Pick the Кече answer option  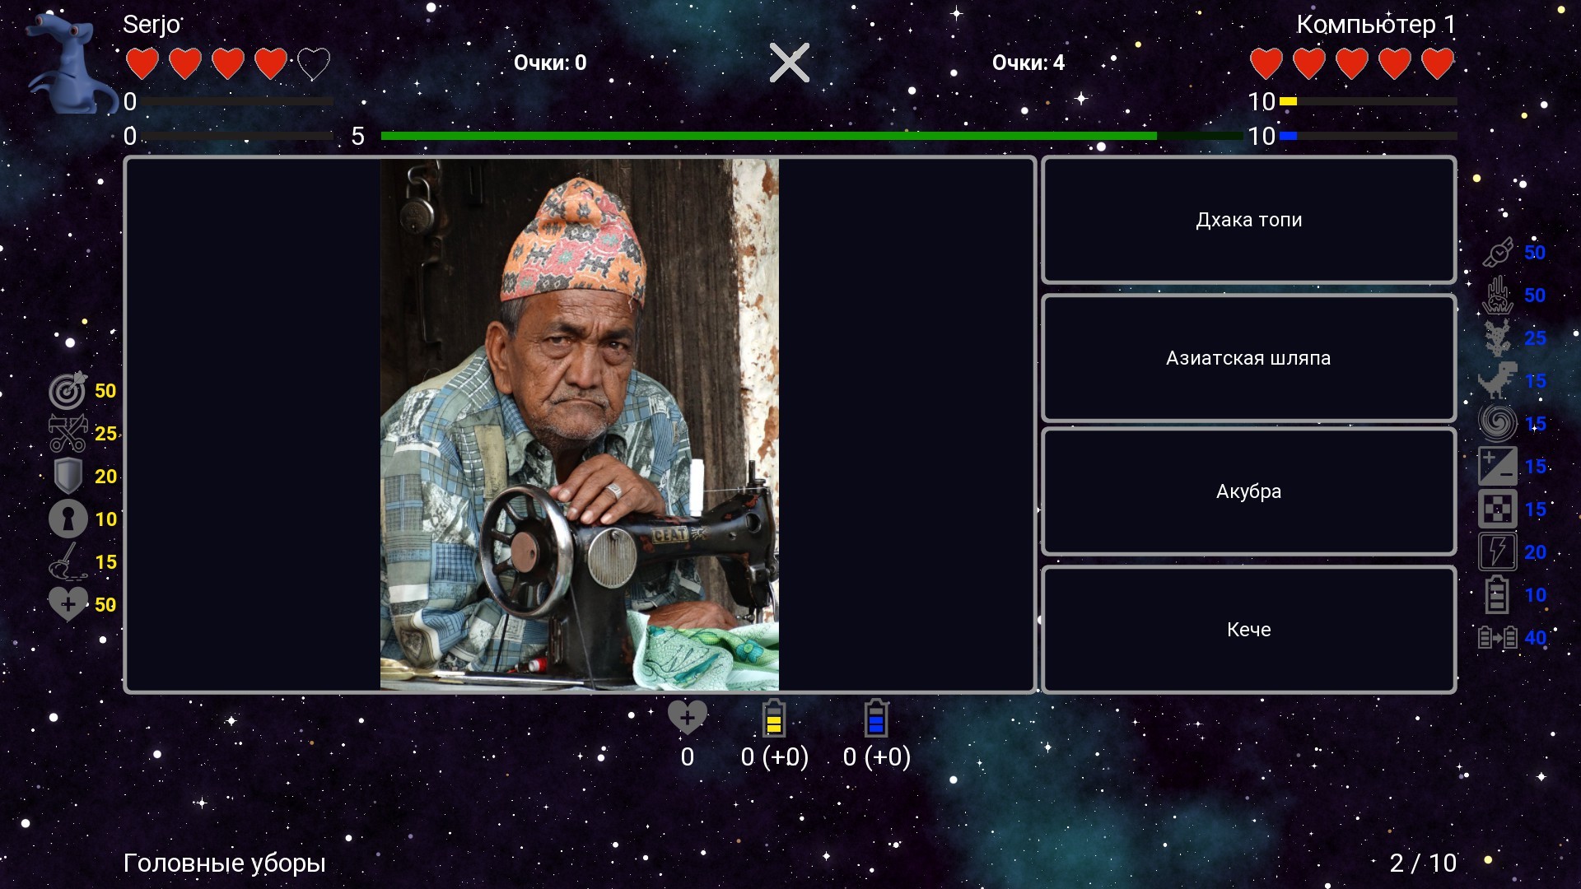click(x=1248, y=630)
